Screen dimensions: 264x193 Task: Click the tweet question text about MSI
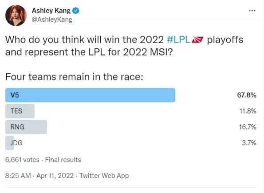[x=124, y=46]
